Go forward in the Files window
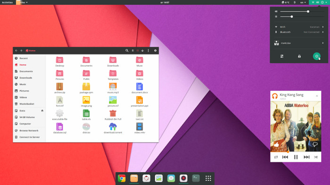330x185 pixels. click(21, 51)
